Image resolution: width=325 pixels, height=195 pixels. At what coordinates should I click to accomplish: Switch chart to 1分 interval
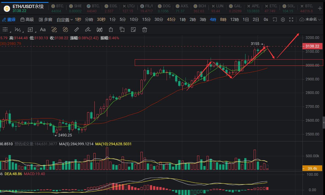tap(112, 20)
